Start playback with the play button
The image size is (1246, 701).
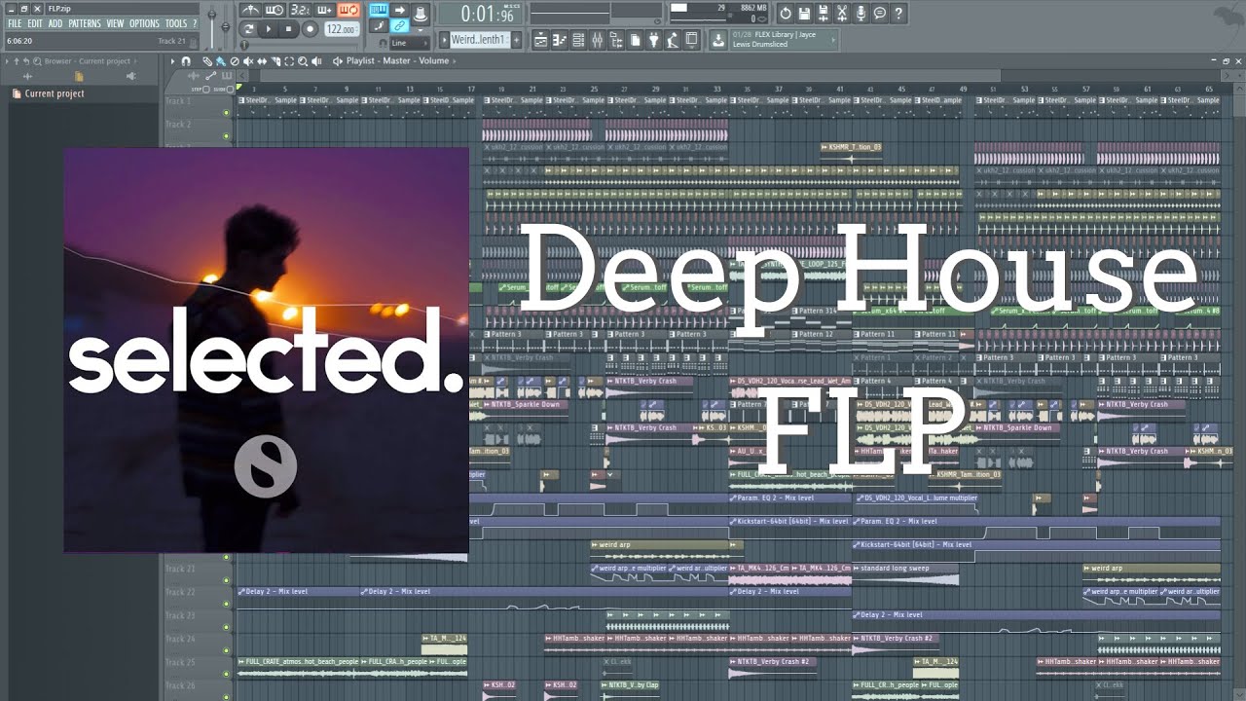[269, 28]
